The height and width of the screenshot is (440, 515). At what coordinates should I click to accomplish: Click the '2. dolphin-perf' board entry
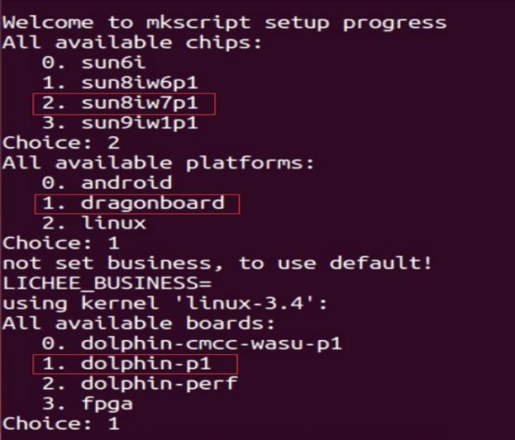pos(140,384)
